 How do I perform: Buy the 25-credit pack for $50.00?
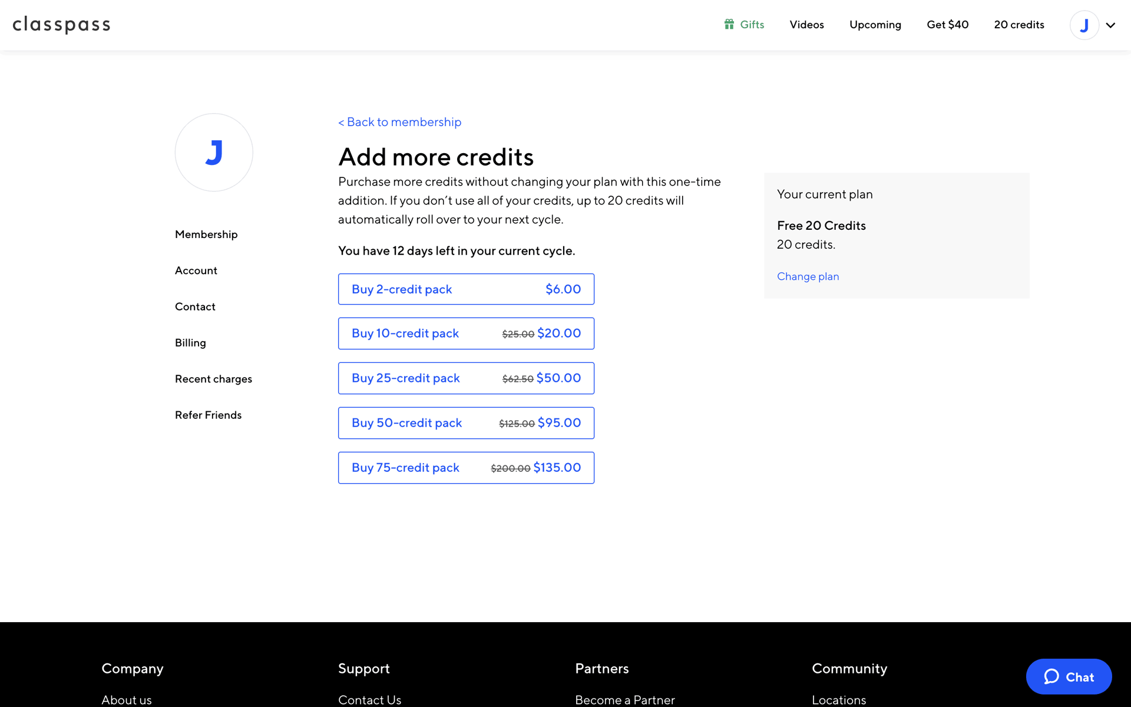tap(466, 378)
